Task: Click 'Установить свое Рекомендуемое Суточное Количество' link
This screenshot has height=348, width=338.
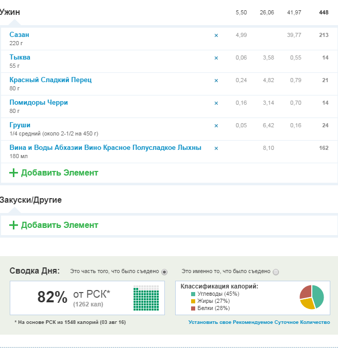Action: point(259,322)
